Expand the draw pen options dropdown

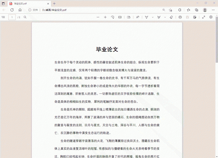153,17
